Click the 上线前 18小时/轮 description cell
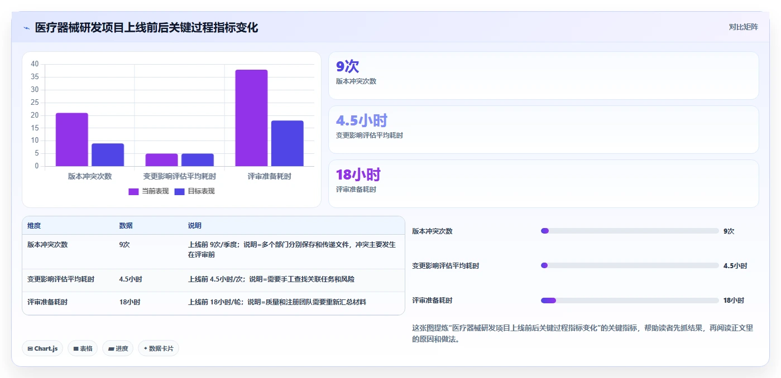Image resolution: width=781 pixels, height=378 pixels. coord(277,302)
